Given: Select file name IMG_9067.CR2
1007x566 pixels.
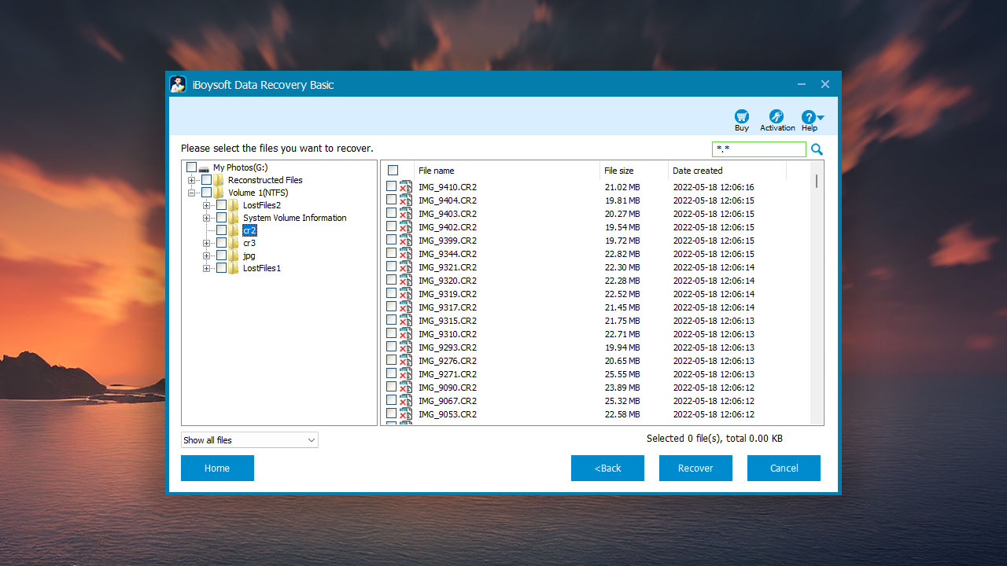Looking at the screenshot, I should [x=448, y=401].
